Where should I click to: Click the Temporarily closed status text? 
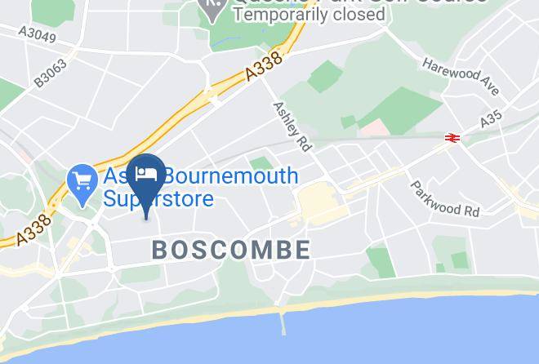(309, 15)
